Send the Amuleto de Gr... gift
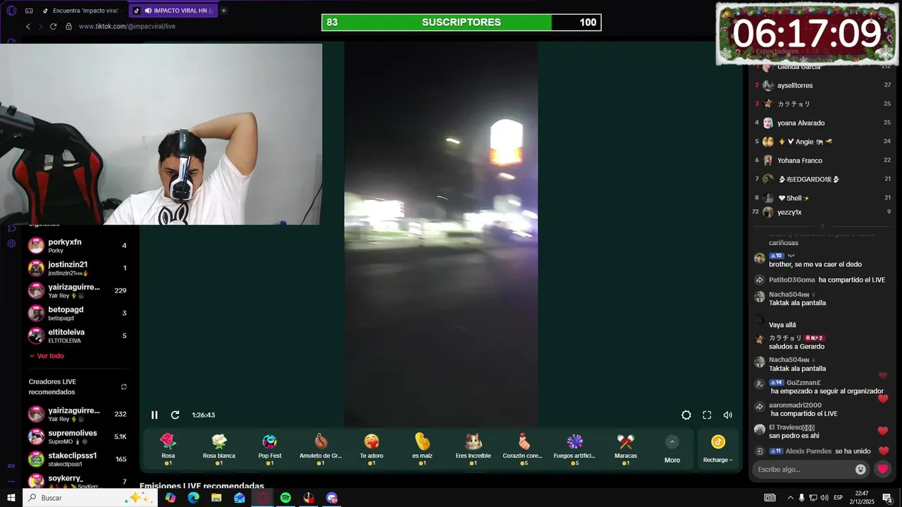Screen dimensions: 902x507 (321, 449)
